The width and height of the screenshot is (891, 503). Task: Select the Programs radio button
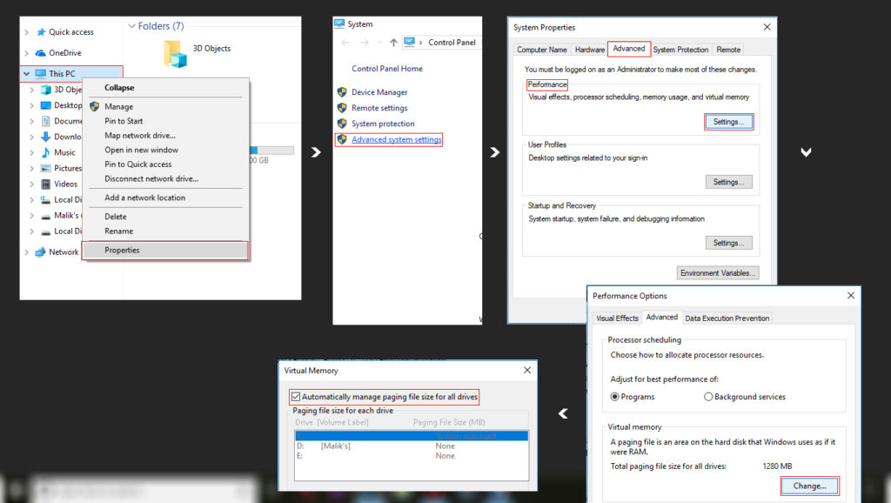pyautogui.click(x=615, y=397)
